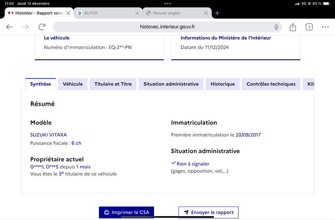Viewport: 335px width, 220px height.
Task: Open the Historique tab
Action: (x=223, y=84)
